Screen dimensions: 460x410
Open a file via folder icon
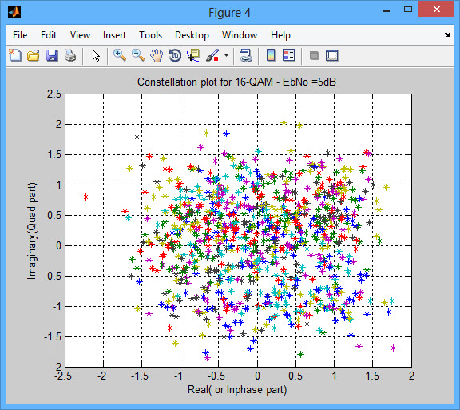pos(34,55)
